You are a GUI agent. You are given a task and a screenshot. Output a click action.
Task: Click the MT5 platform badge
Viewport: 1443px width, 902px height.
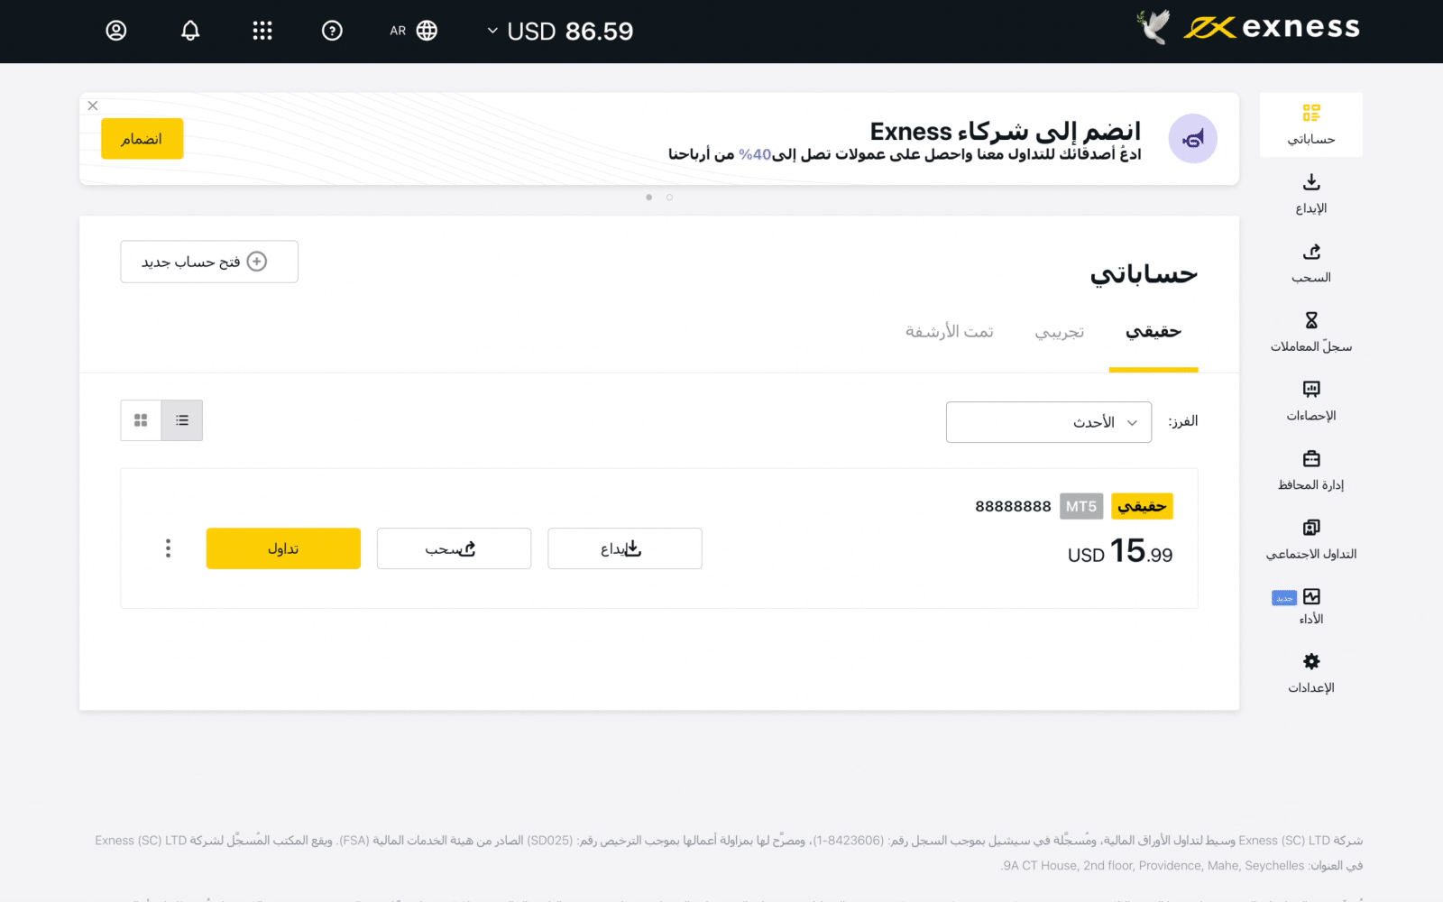[x=1081, y=507]
